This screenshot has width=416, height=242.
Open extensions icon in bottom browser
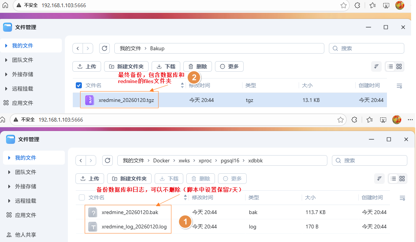[x=355, y=120]
